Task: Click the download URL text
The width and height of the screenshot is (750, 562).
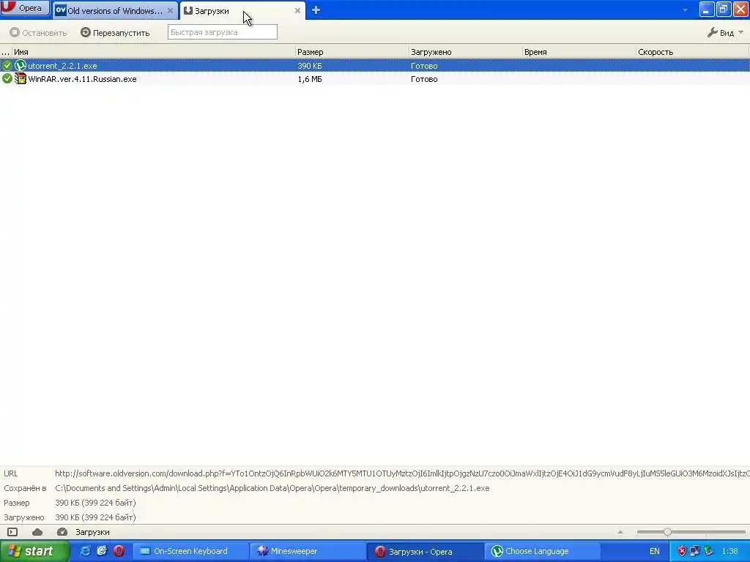Action: (402, 473)
